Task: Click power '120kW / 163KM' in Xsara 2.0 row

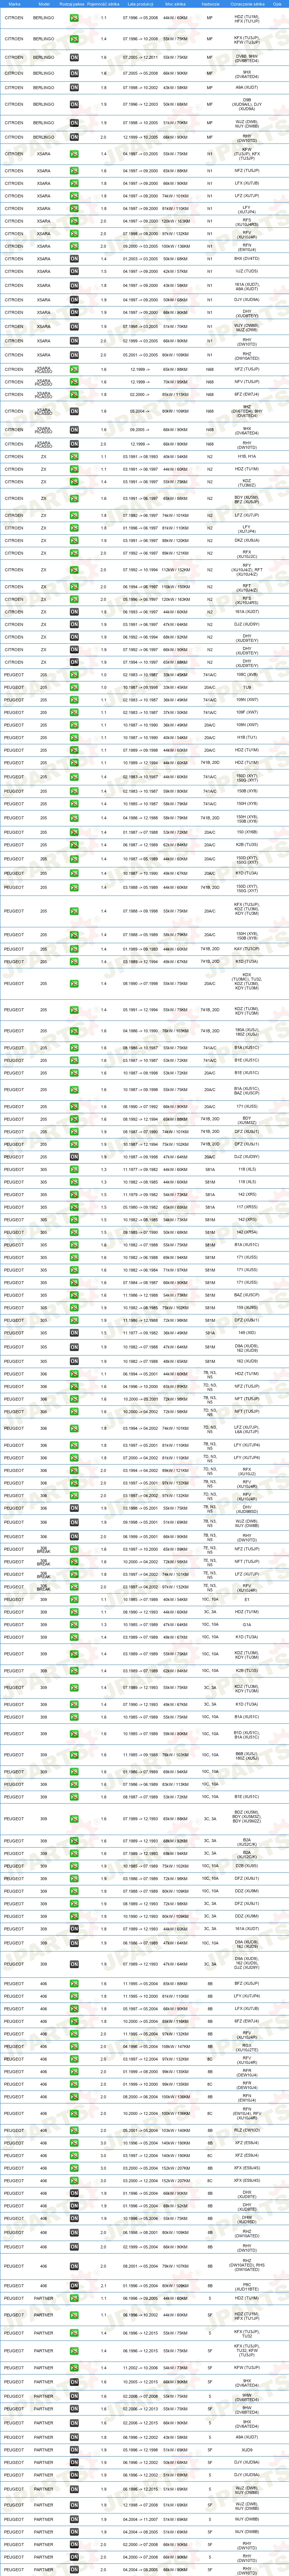Action: (x=175, y=222)
